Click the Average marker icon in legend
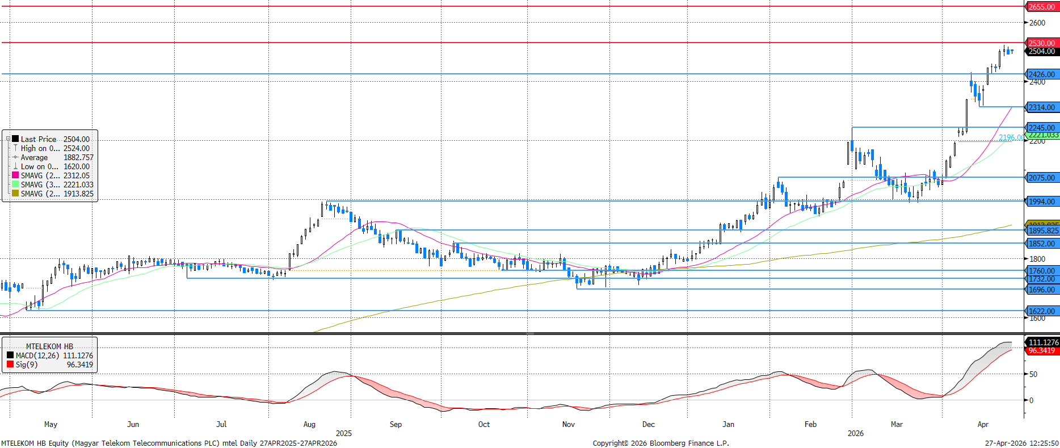The height and width of the screenshot is (448, 1060). coord(15,157)
